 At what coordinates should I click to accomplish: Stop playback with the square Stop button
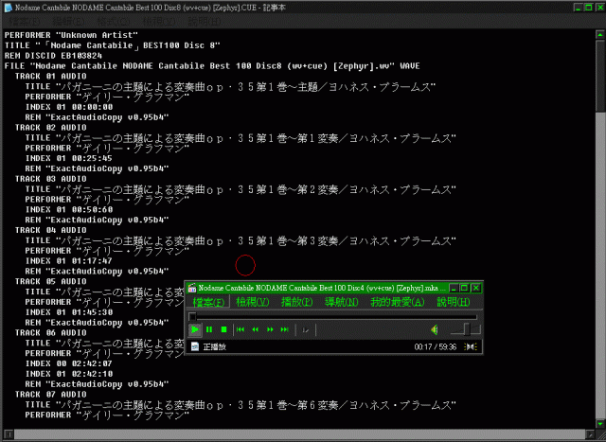[x=223, y=329]
